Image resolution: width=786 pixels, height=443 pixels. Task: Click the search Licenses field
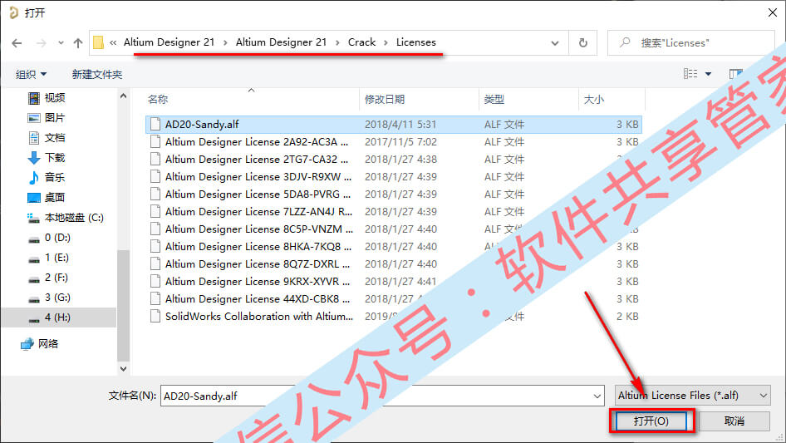pos(691,42)
